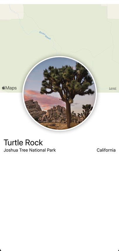
Task: Click the California state label
Action: click(106, 150)
